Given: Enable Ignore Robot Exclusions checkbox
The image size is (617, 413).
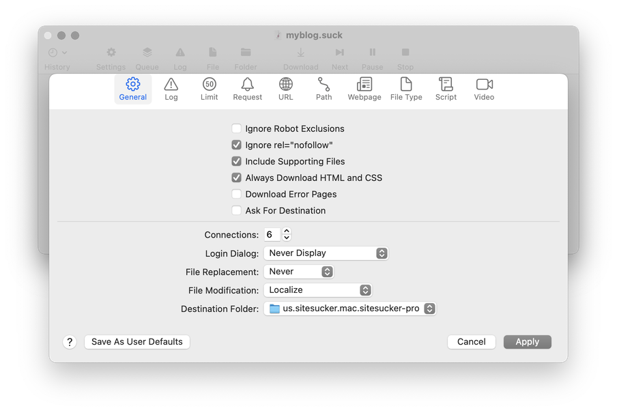Looking at the screenshot, I should (x=237, y=128).
